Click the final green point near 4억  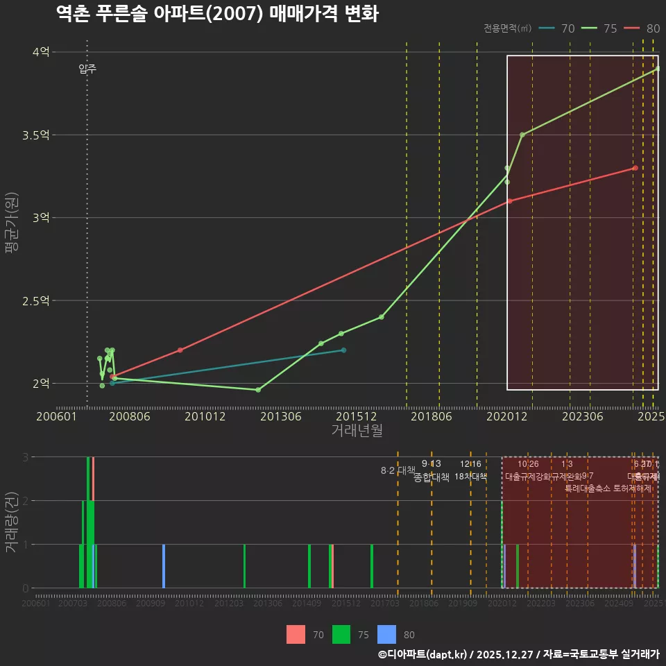tap(657, 69)
